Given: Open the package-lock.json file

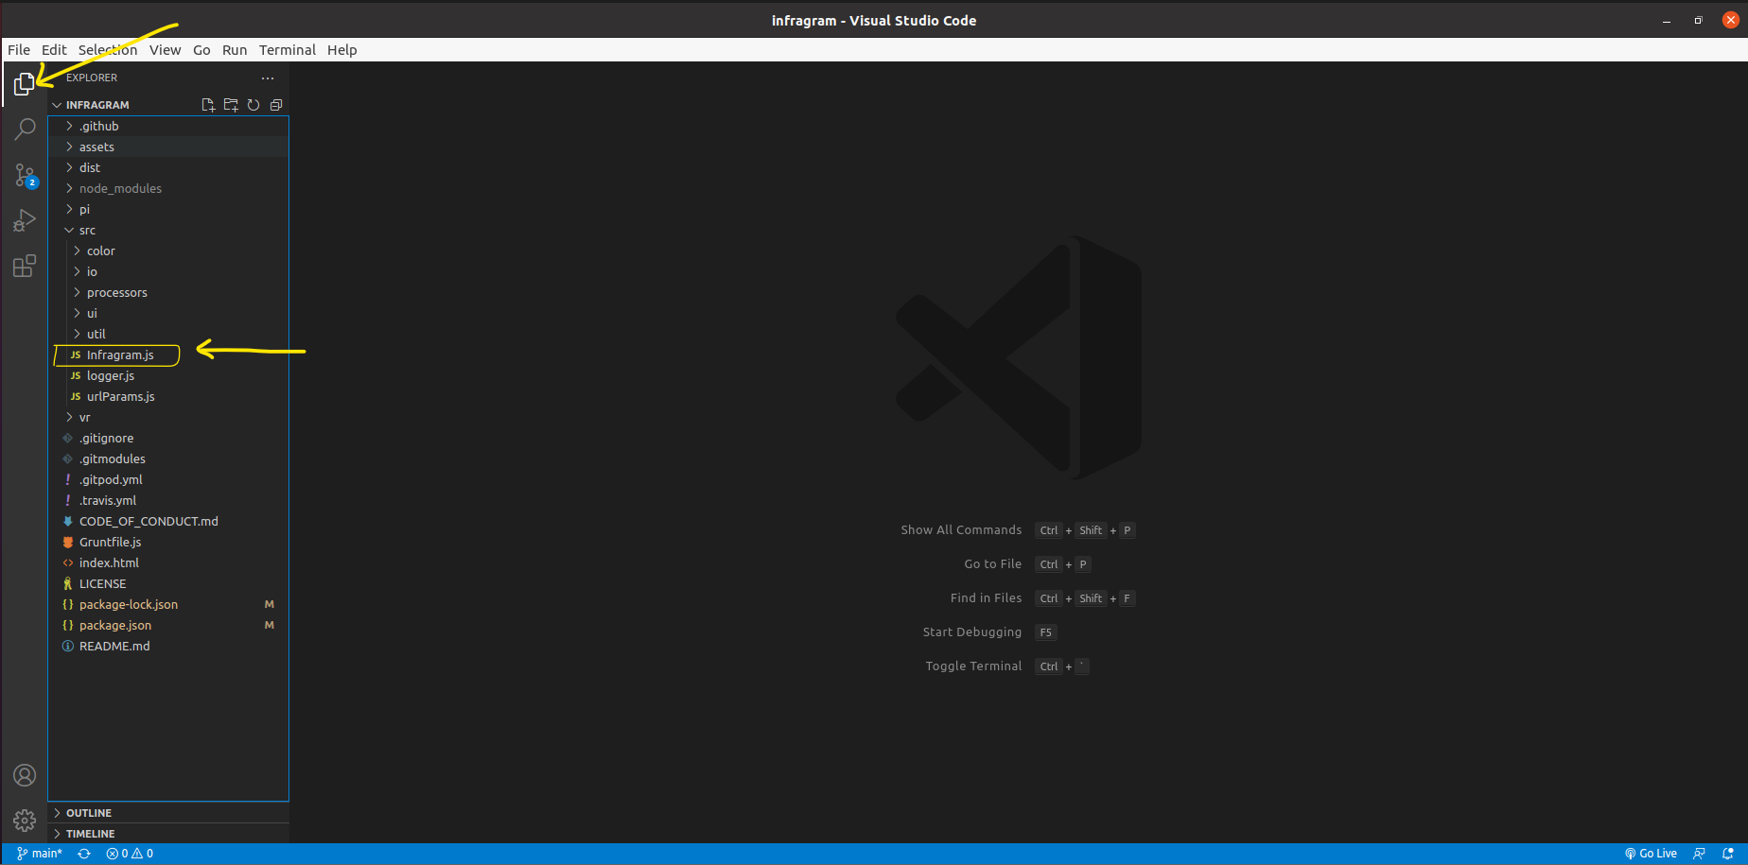Looking at the screenshot, I should click(x=168, y=605).
